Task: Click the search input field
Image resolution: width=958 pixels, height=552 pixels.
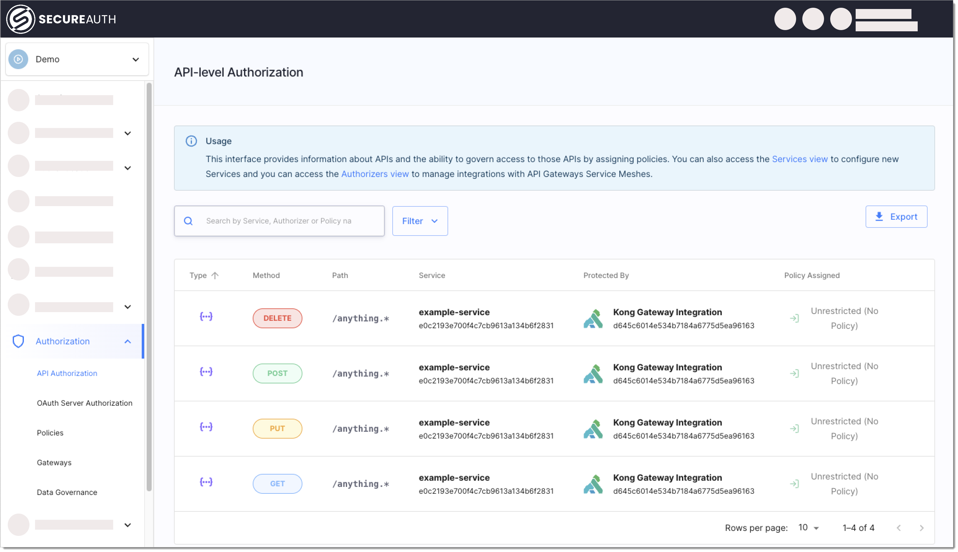Action: point(280,220)
